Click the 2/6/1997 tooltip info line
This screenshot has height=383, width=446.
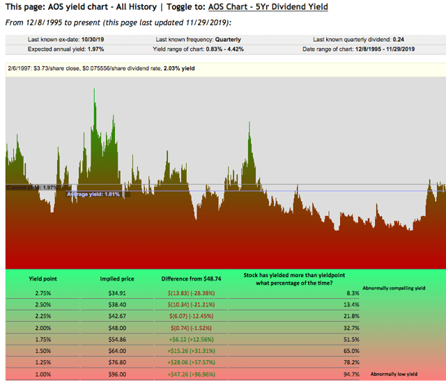pos(101,68)
